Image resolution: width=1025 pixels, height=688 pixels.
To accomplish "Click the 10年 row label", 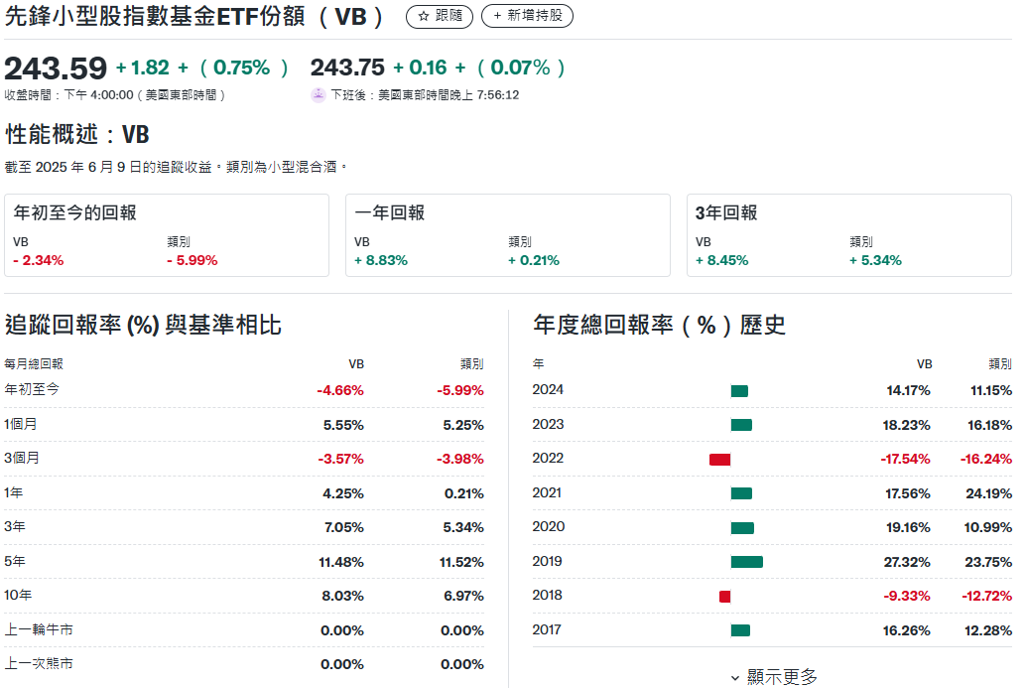I will (18, 596).
